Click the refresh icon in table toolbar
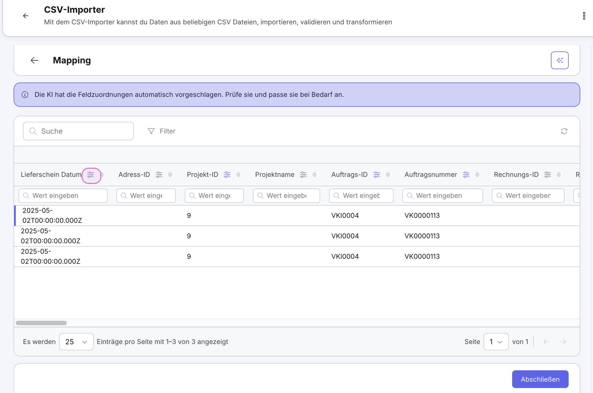The image size is (593, 393). 564,131
